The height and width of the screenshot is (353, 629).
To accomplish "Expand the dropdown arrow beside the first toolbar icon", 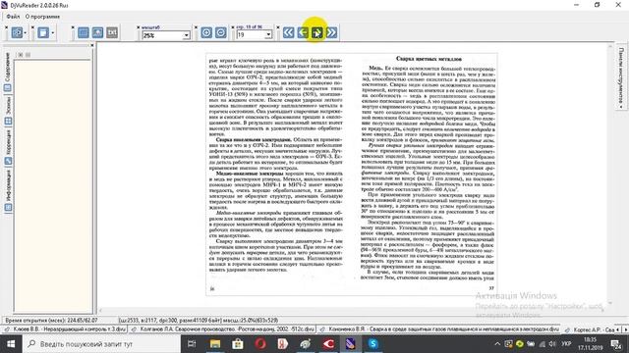I will tap(26, 32).
